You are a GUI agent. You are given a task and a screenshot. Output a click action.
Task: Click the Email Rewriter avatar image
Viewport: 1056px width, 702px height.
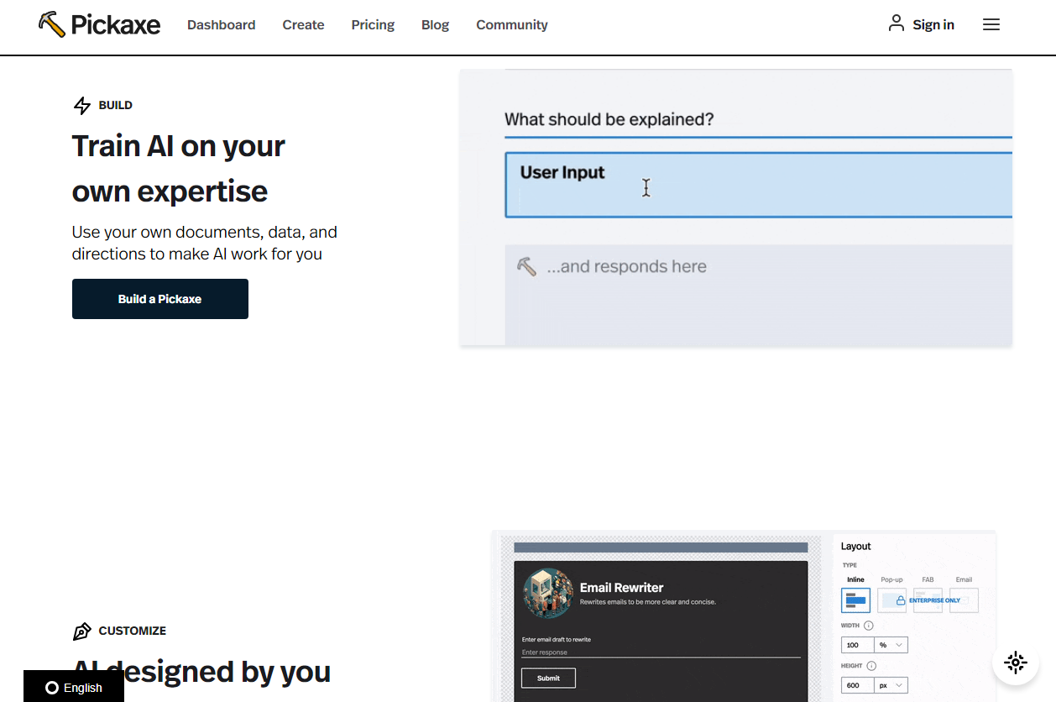[x=548, y=594]
